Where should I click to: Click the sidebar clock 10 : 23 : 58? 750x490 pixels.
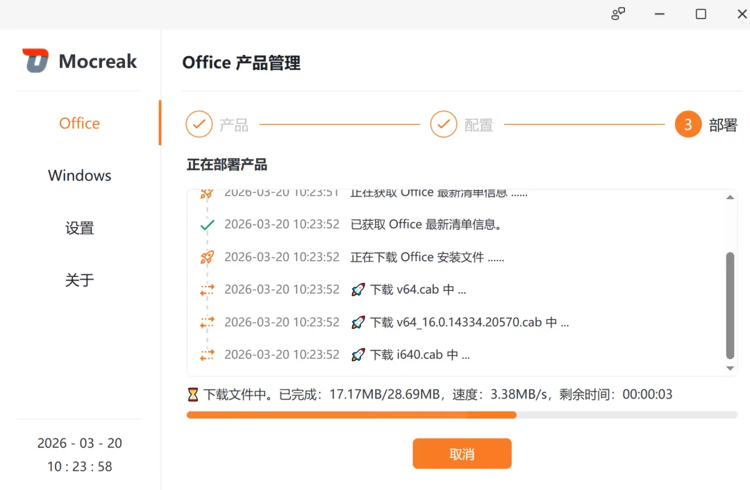tap(79, 466)
